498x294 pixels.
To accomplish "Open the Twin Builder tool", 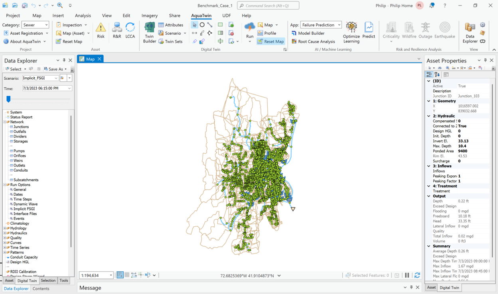I will [150, 32].
